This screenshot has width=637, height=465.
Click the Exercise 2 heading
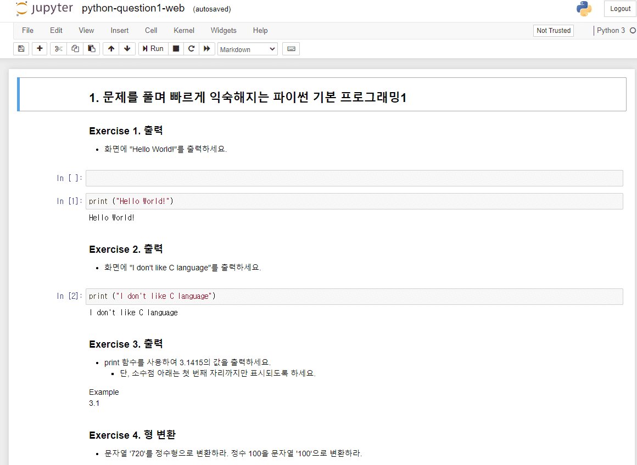[x=126, y=249]
